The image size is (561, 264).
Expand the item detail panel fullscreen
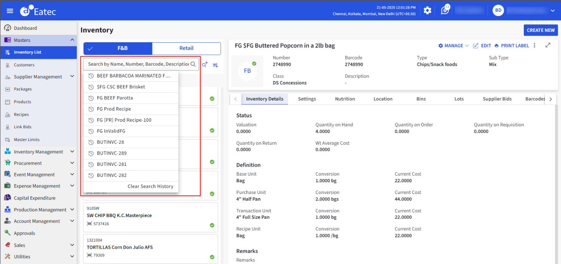pyautogui.click(x=548, y=45)
